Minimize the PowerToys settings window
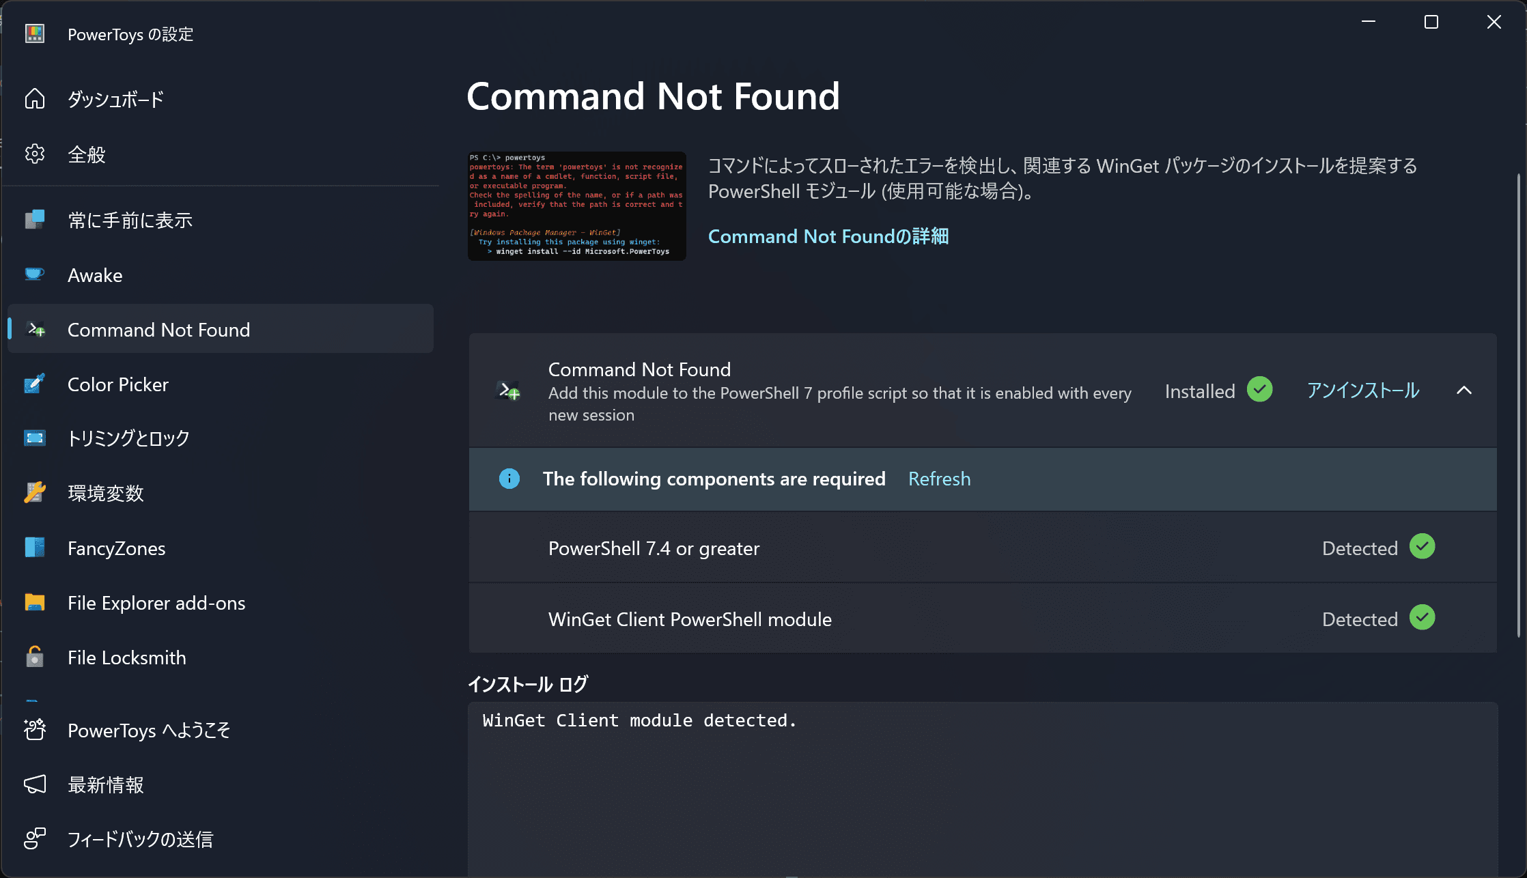 [1369, 22]
